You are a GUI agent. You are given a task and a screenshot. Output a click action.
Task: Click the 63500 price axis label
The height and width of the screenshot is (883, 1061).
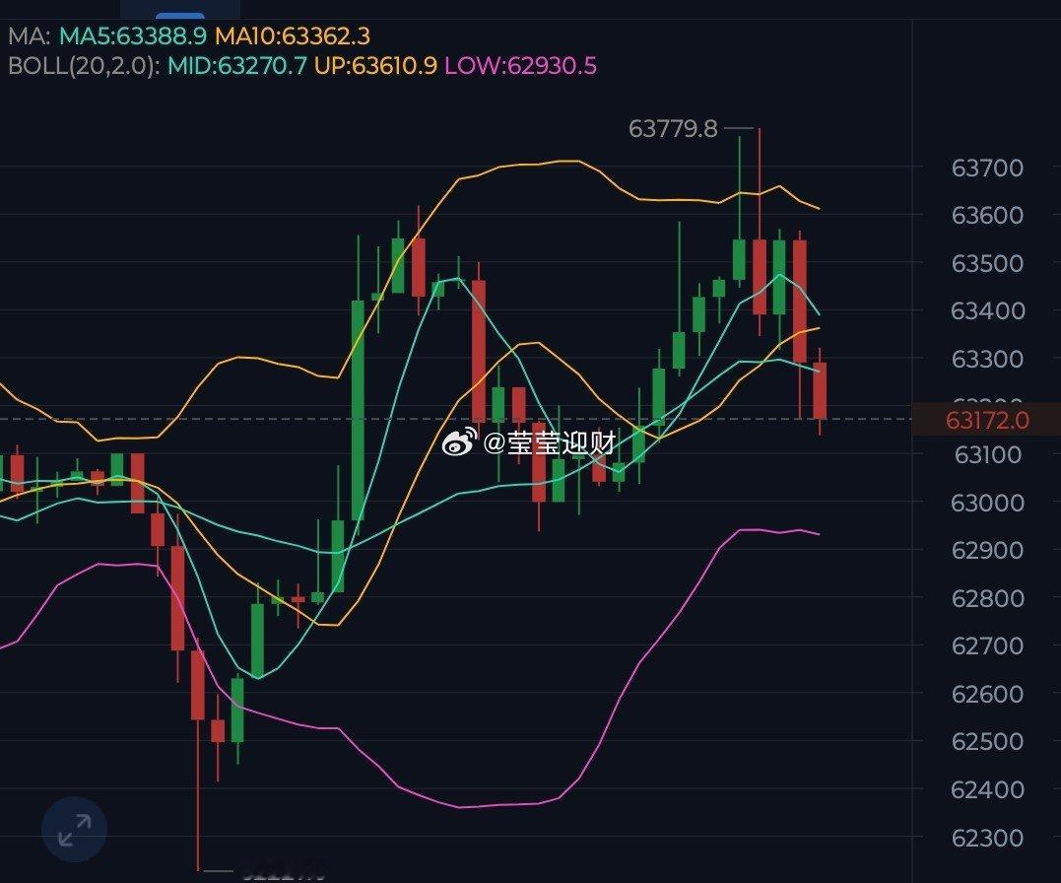[987, 263]
